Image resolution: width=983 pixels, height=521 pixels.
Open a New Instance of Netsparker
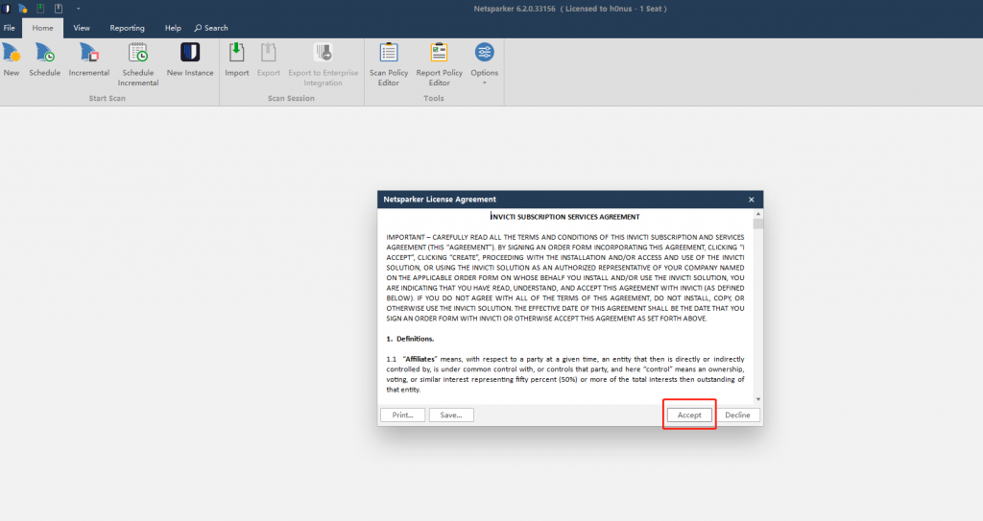click(190, 60)
